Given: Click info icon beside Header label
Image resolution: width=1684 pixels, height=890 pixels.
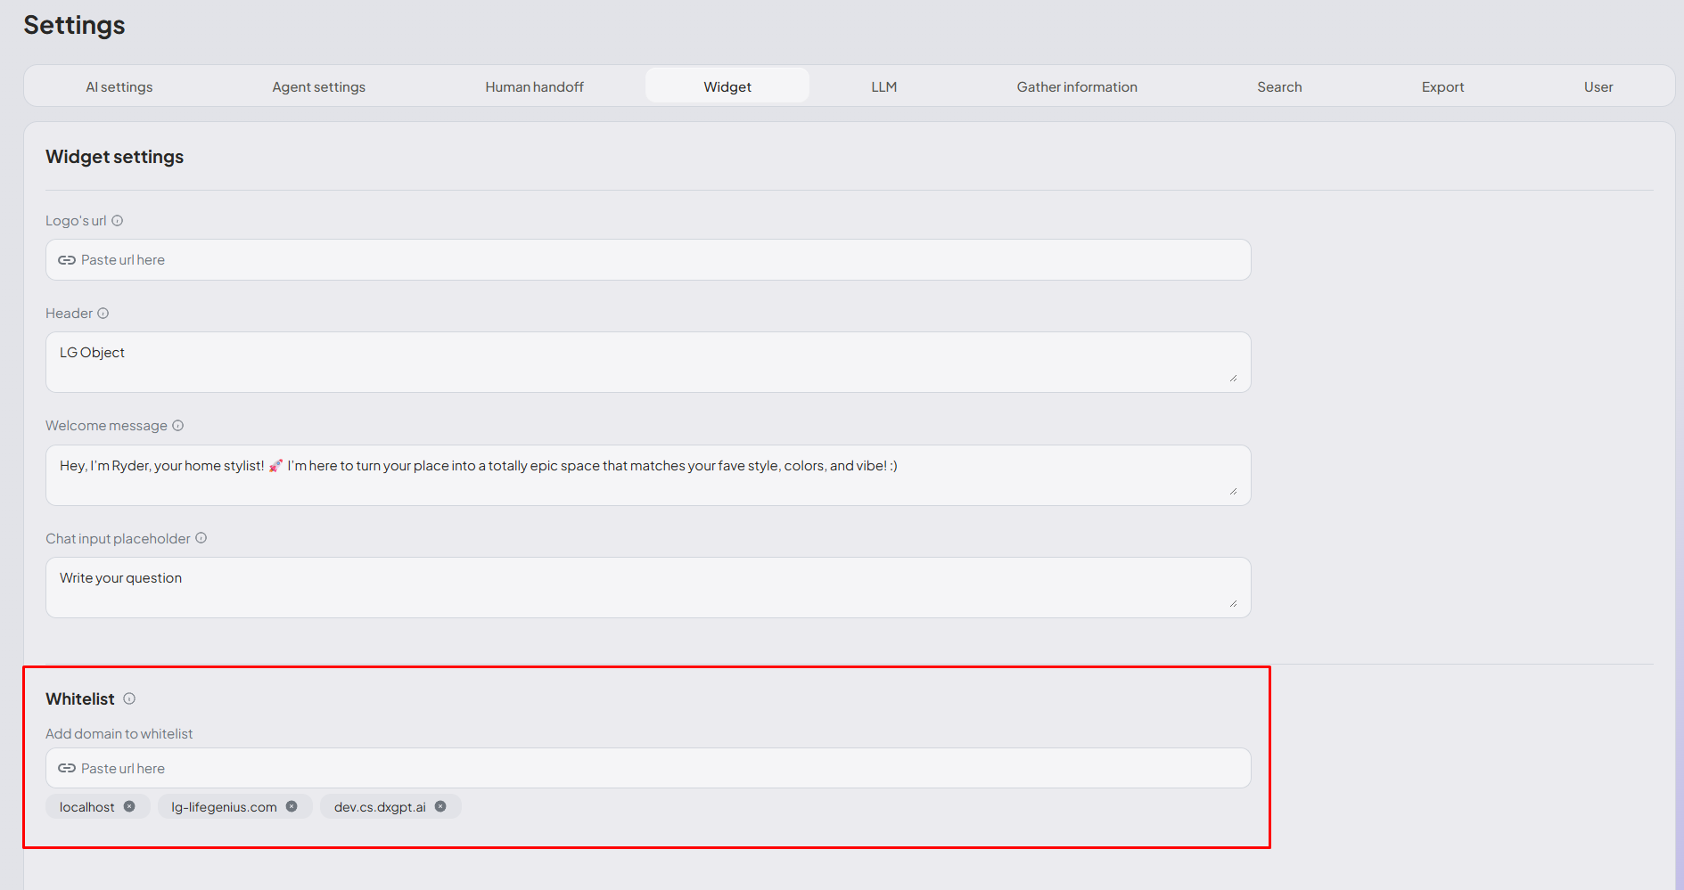Looking at the screenshot, I should click(x=103, y=314).
